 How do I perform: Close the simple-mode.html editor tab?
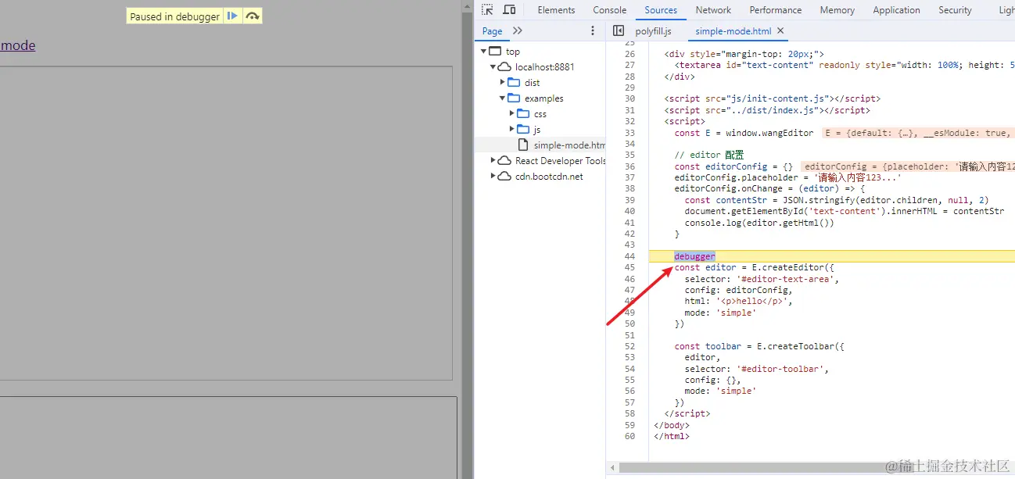[x=780, y=30]
